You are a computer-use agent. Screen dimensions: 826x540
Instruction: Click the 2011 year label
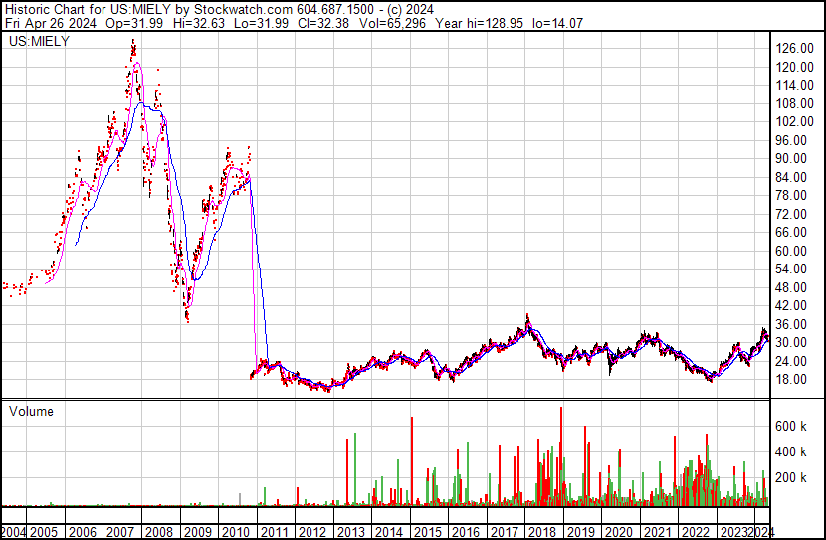click(x=274, y=532)
